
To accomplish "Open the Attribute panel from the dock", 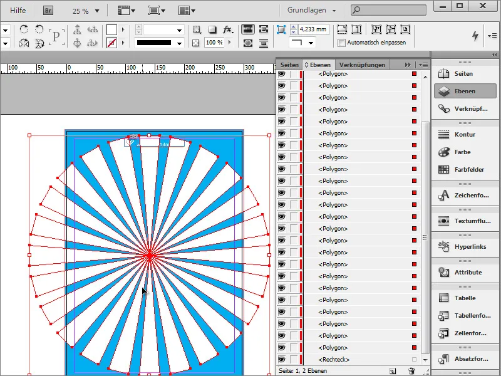I will pos(463,273).
